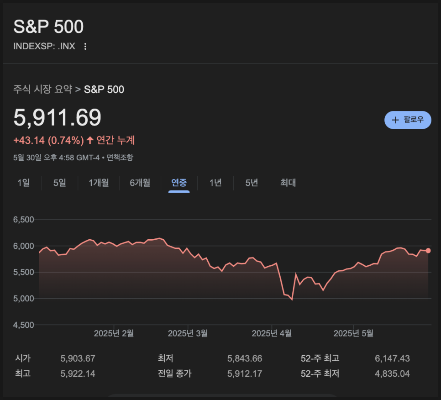Click the 2025년 4월 axis label
The image size is (441, 400).
[272, 333]
